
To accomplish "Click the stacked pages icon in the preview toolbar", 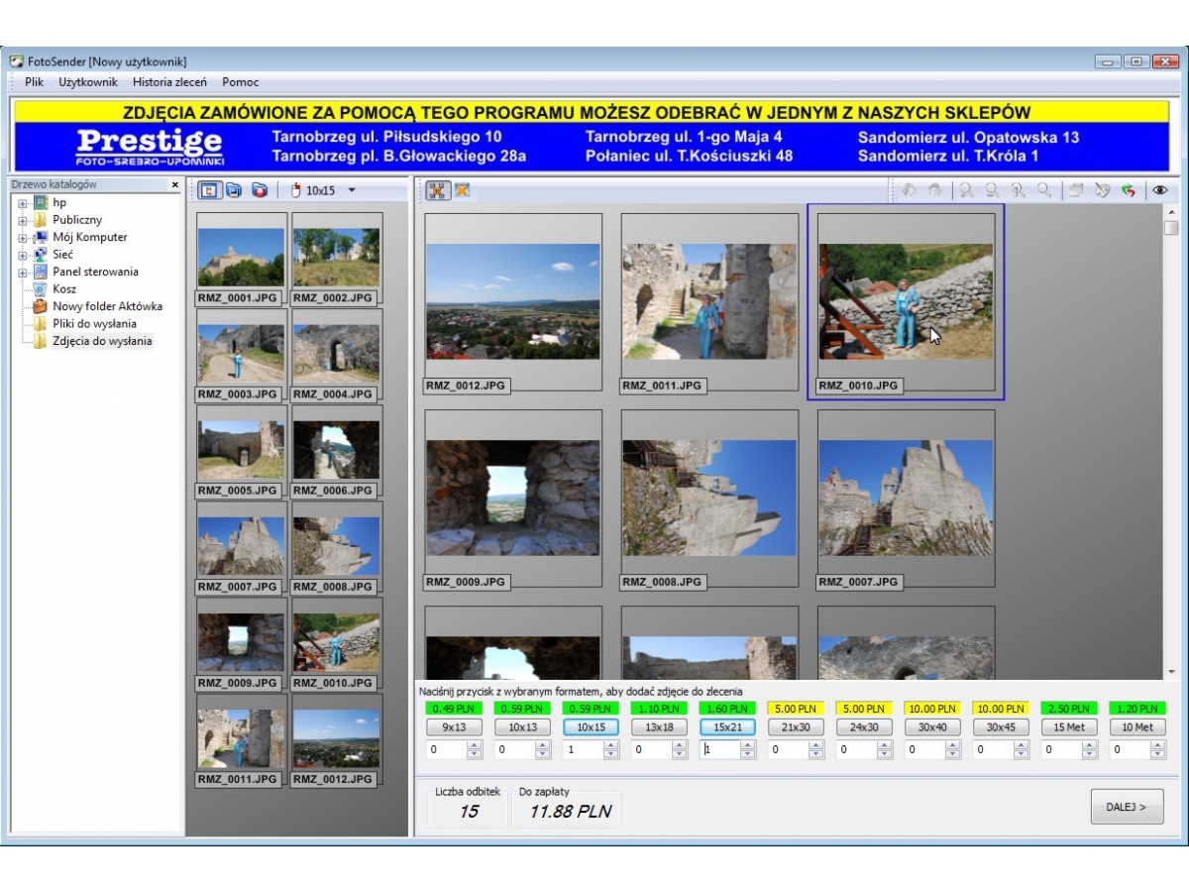I will pyautogui.click(x=1076, y=190).
